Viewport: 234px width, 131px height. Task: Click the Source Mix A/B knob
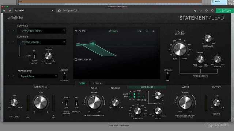(41, 103)
